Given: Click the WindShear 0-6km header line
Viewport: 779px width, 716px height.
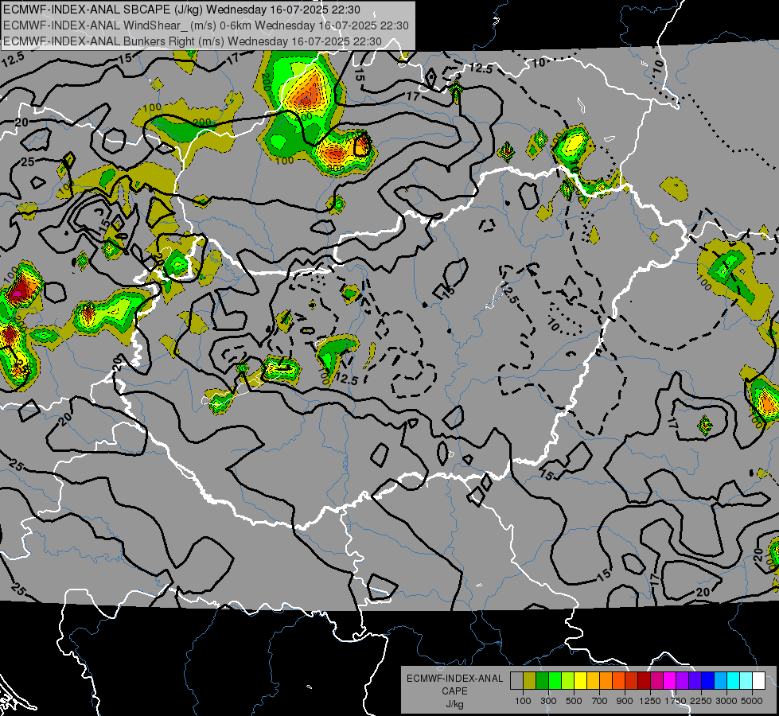Looking at the screenshot, I should click(x=205, y=25).
